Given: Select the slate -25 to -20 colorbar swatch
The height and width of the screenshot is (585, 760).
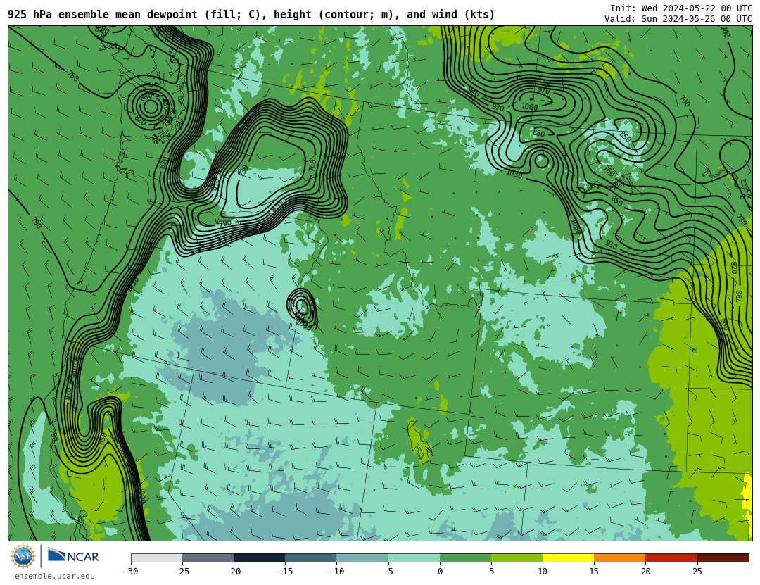Looking at the screenshot, I should 208,558.
